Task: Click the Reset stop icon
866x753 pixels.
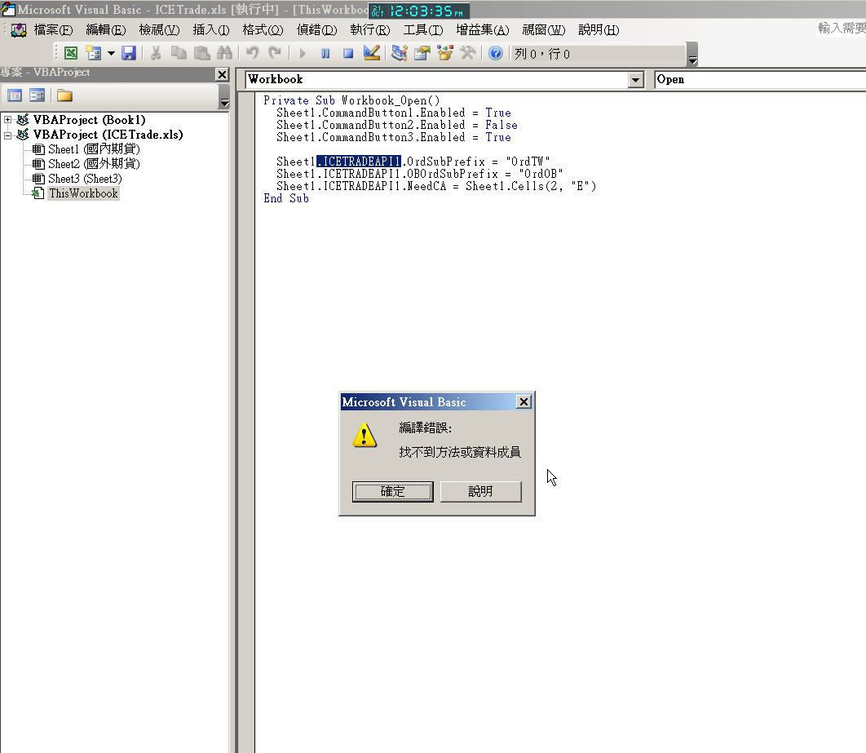Action: point(348,54)
